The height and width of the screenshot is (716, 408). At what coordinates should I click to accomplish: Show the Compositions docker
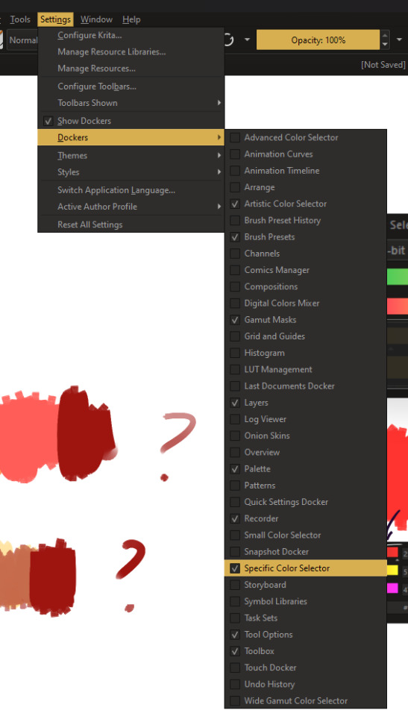tap(305, 286)
